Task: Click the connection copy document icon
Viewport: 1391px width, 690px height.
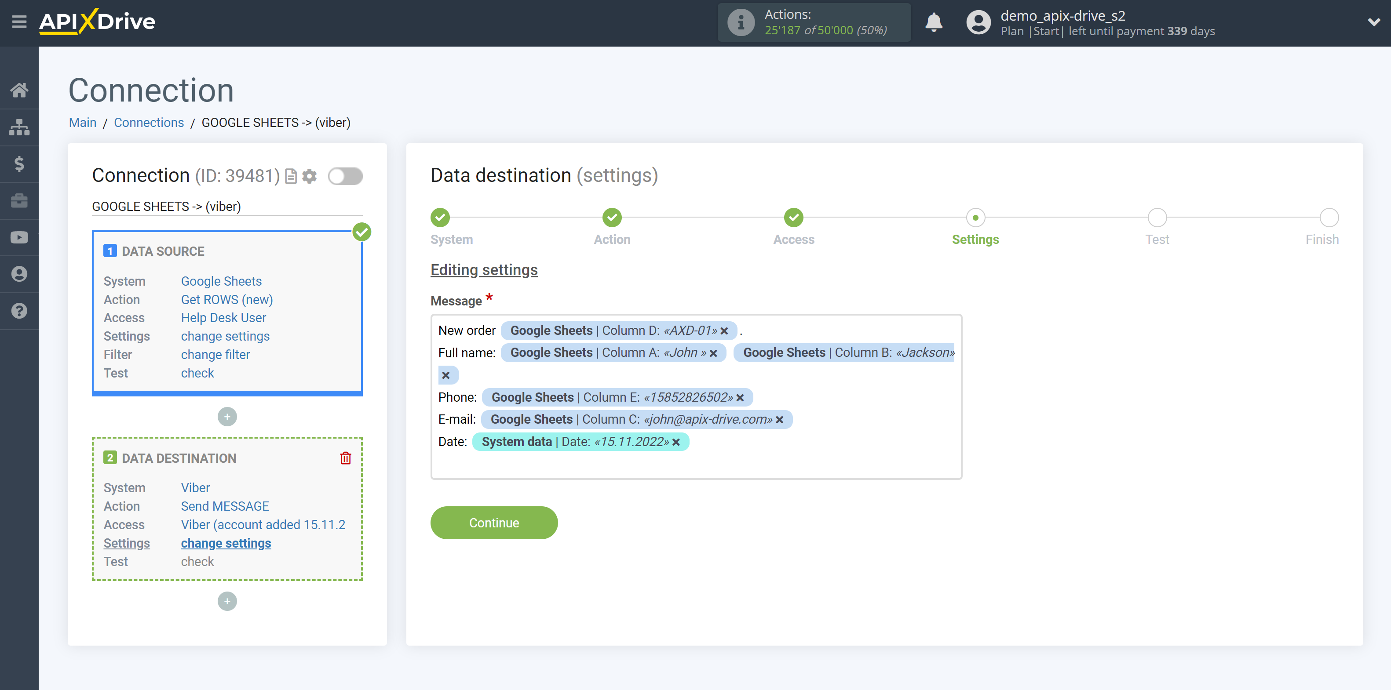Action: tap(291, 176)
